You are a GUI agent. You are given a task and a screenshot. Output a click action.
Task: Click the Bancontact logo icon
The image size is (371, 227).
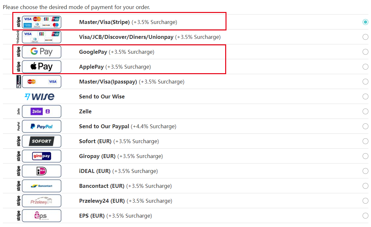41,186
